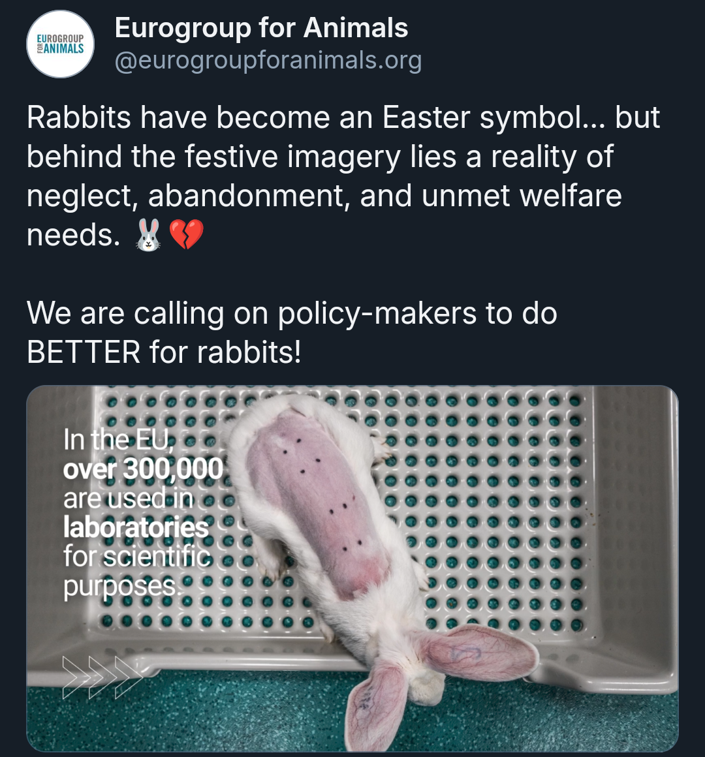The width and height of the screenshot is (705, 757).
Task: Click the broken heart emoji
Action: tap(187, 235)
